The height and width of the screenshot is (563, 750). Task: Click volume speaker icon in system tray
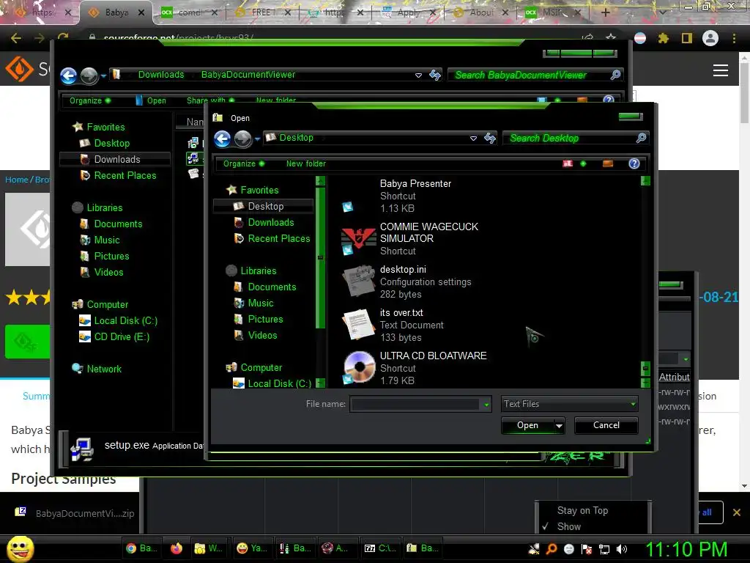622,549
